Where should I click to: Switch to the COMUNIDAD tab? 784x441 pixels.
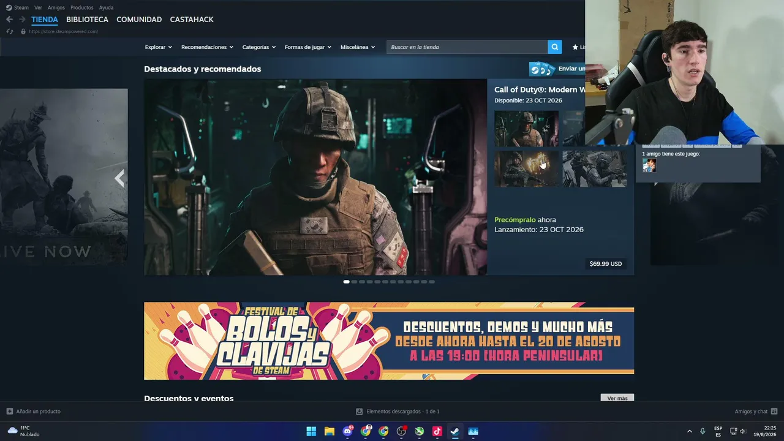click(139, 20)
